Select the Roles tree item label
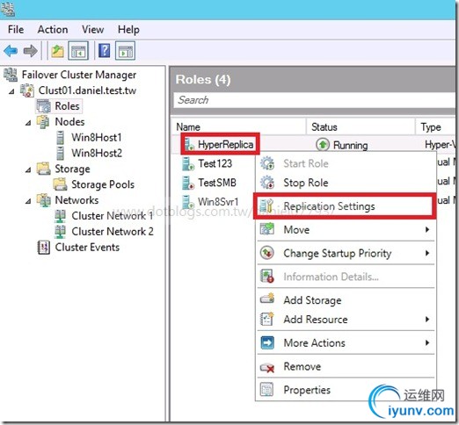The height and width of the screenshot is (425, 459). [67, 106]
